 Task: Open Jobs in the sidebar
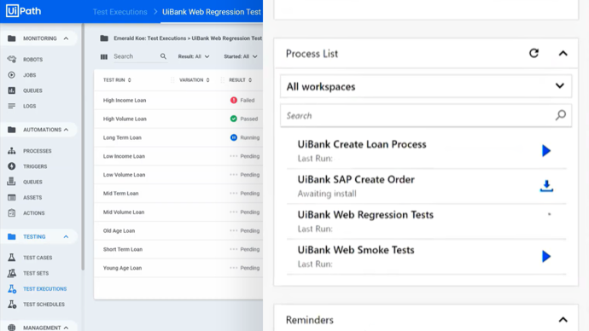pos(29,75)
